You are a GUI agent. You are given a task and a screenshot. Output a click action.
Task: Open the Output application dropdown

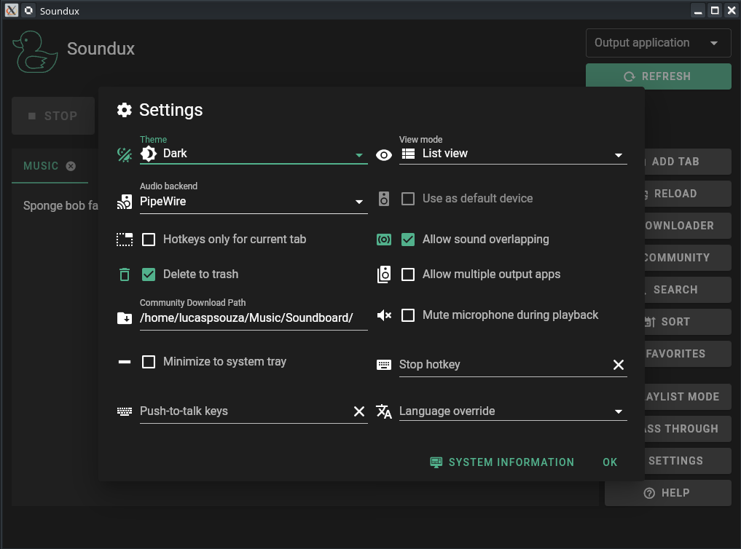[x=658, y=43]
